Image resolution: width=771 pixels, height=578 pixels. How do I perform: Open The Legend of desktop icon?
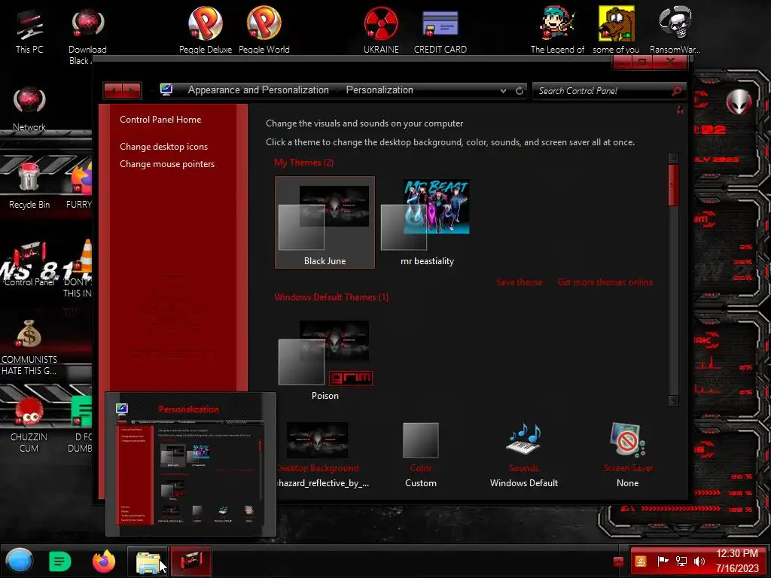(x=558, y=29)
